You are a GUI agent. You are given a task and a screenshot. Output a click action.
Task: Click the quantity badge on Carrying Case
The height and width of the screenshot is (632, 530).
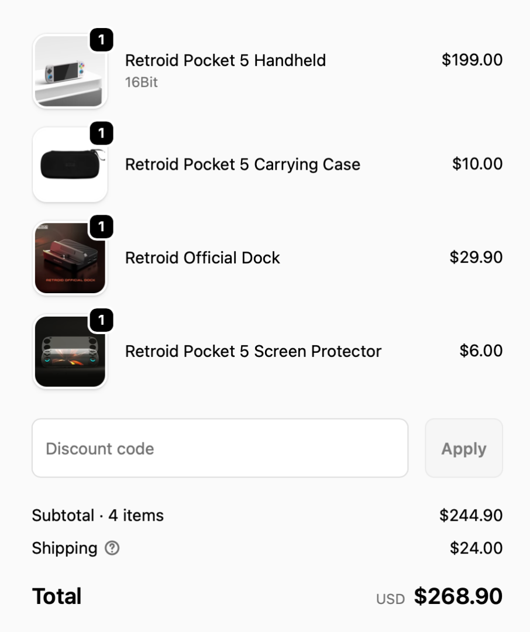click(102, 133)
